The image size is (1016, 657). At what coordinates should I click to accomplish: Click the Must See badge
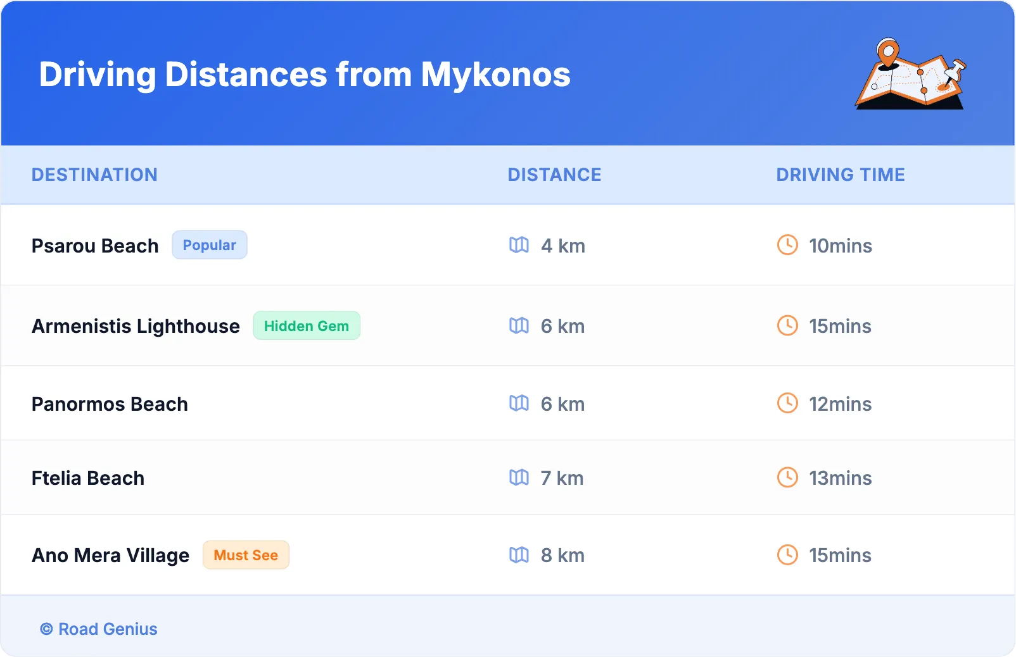click(246, 555)
